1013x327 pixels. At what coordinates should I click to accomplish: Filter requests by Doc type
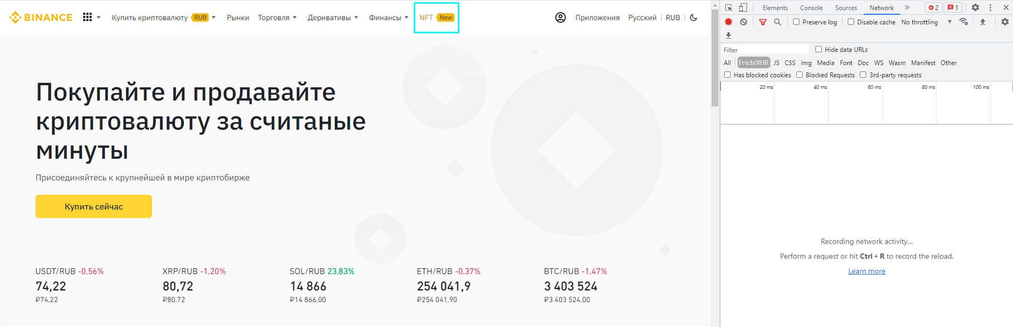coord(863,62)
